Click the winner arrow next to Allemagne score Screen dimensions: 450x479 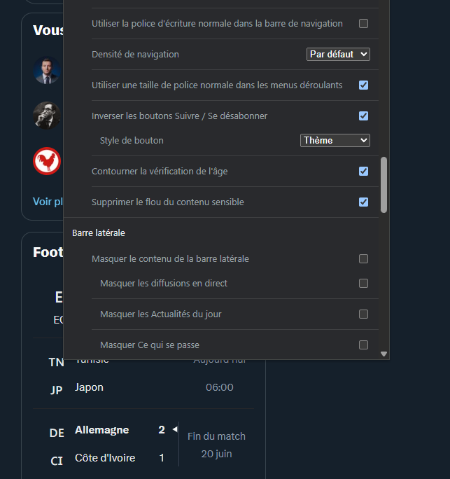pos(175,429)
